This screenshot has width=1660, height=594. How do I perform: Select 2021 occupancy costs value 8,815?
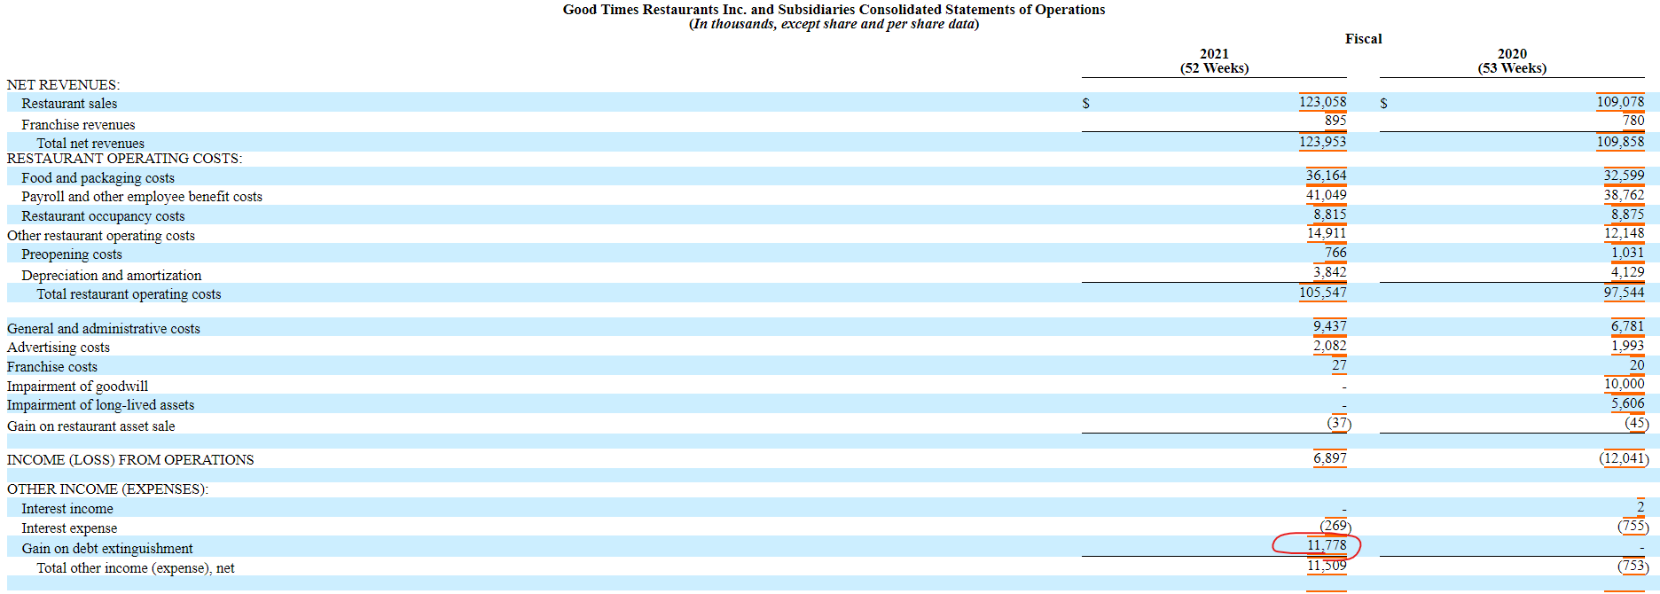(x=1329, y=215)
